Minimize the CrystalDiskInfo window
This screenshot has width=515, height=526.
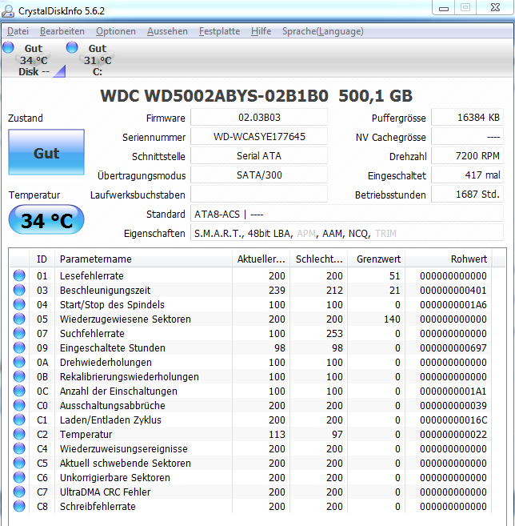pyautogui.click(x=444, y=8)
